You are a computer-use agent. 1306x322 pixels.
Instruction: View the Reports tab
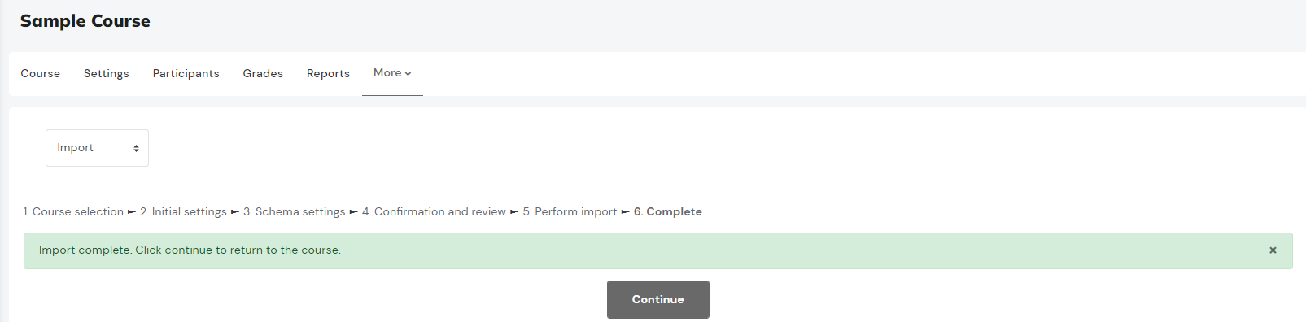(x=328, y=73)
